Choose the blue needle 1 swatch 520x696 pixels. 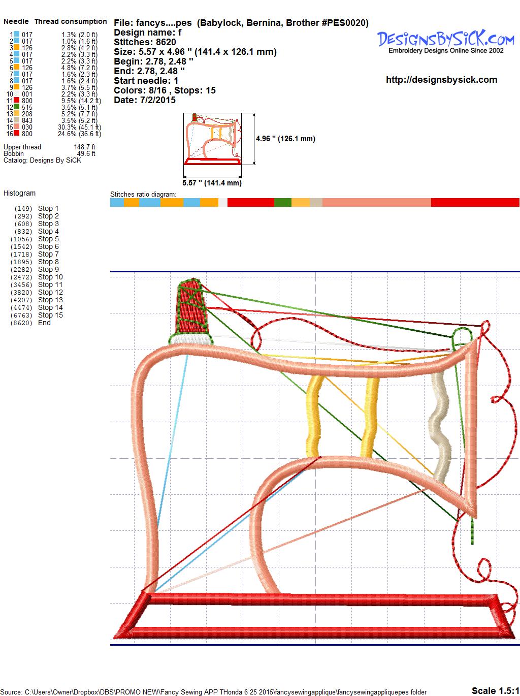(17, 35)
